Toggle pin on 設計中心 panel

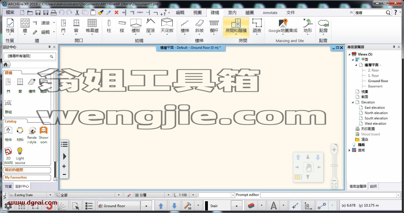click(x=49, y=47)
